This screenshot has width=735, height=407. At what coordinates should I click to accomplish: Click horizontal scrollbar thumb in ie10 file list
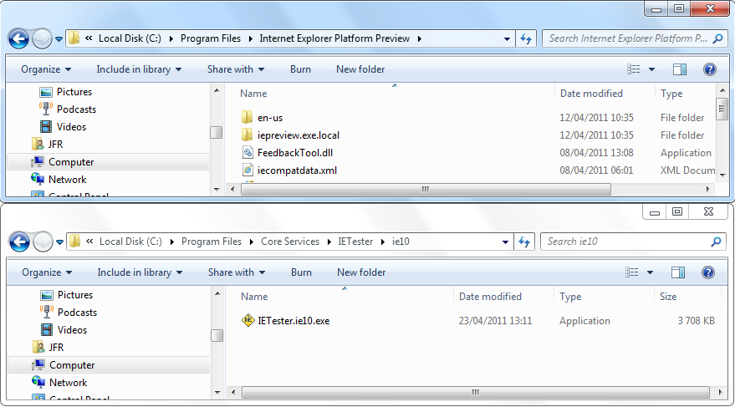[x=475, y=392]
